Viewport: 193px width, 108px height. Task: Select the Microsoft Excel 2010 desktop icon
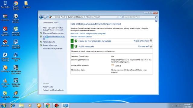[x=16, y=31]
